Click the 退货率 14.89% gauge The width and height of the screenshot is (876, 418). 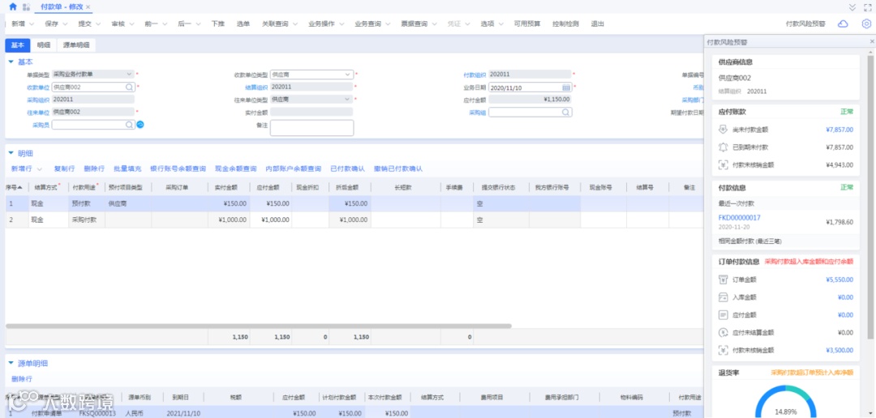[785, 402]
